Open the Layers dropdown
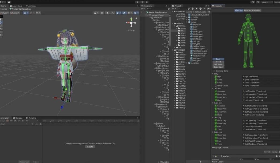The width and height of the screenshot is (280, 163). pos(267,2)
